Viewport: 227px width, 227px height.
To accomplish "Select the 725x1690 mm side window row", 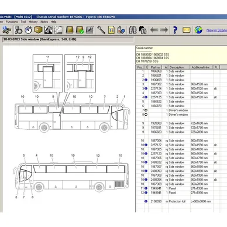I will pyautogui.click(x=181, y=123).
